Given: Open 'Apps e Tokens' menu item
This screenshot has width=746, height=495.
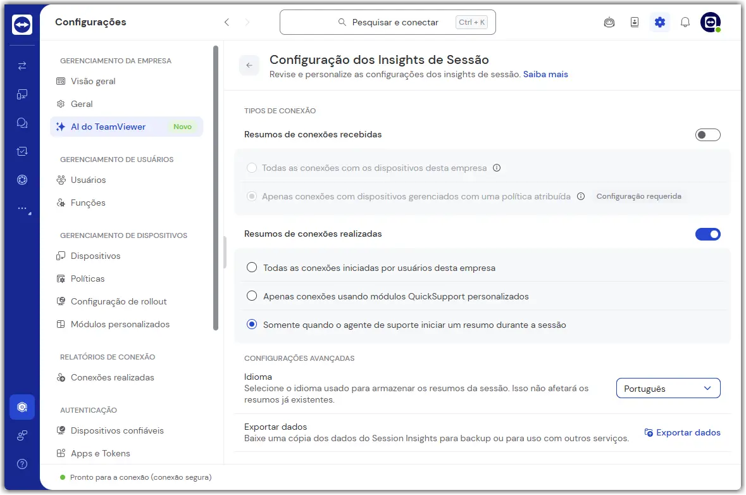Looking at the screenshot, I should click(x=127, y=454).
